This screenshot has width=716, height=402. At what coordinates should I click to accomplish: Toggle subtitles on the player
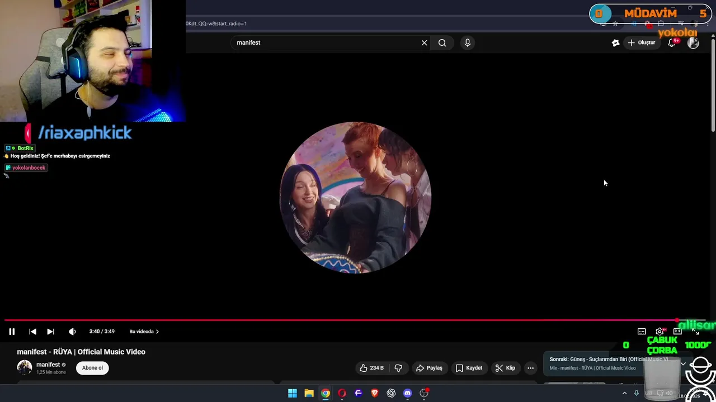[642, 332]
